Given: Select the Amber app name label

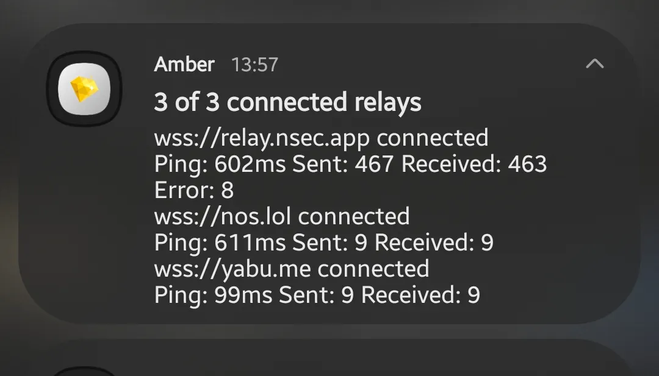Looking at the screenshot, I should (x=184, y=64).
